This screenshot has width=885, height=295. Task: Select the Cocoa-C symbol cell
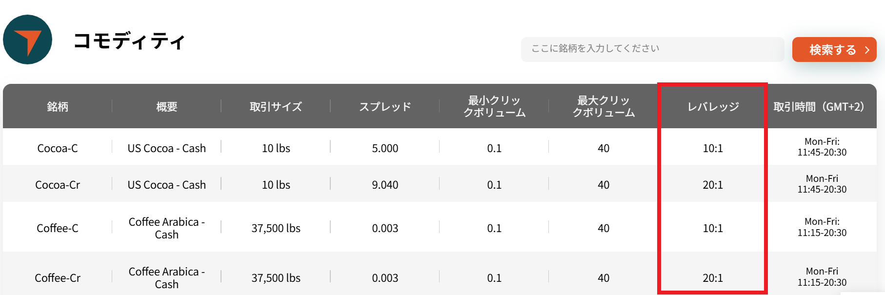[58, 148]
